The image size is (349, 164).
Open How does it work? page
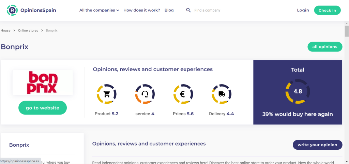[142, 10]
